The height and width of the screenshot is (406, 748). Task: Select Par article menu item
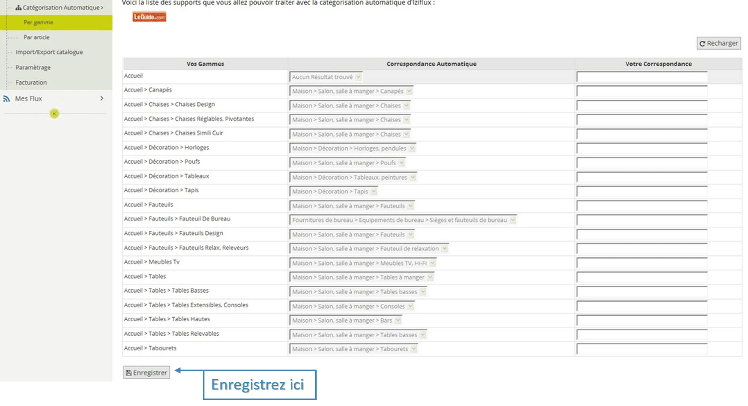36,37
